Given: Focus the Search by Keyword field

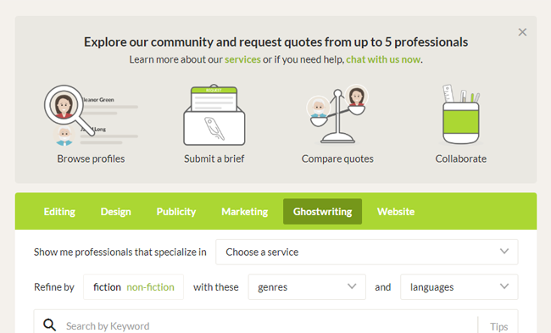Looking at the screenshot, I should 270,326.
